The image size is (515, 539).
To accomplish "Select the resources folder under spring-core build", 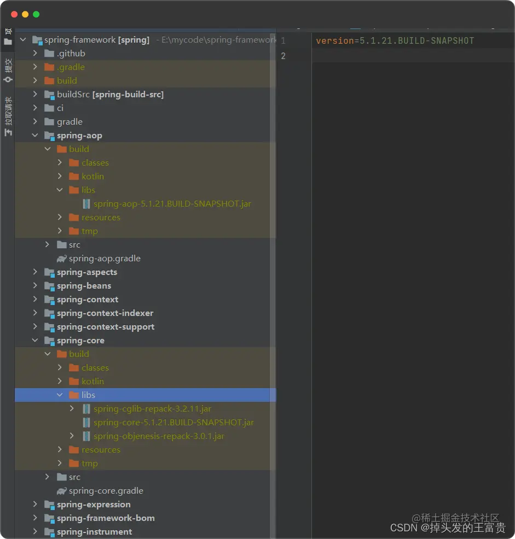I will tap(101, 450).
